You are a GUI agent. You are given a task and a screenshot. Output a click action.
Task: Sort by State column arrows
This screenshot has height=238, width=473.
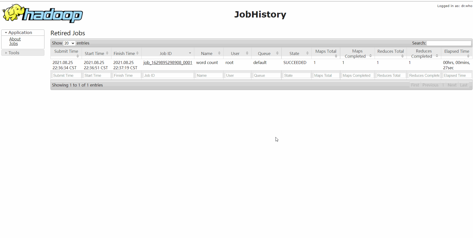coord(307,53)
